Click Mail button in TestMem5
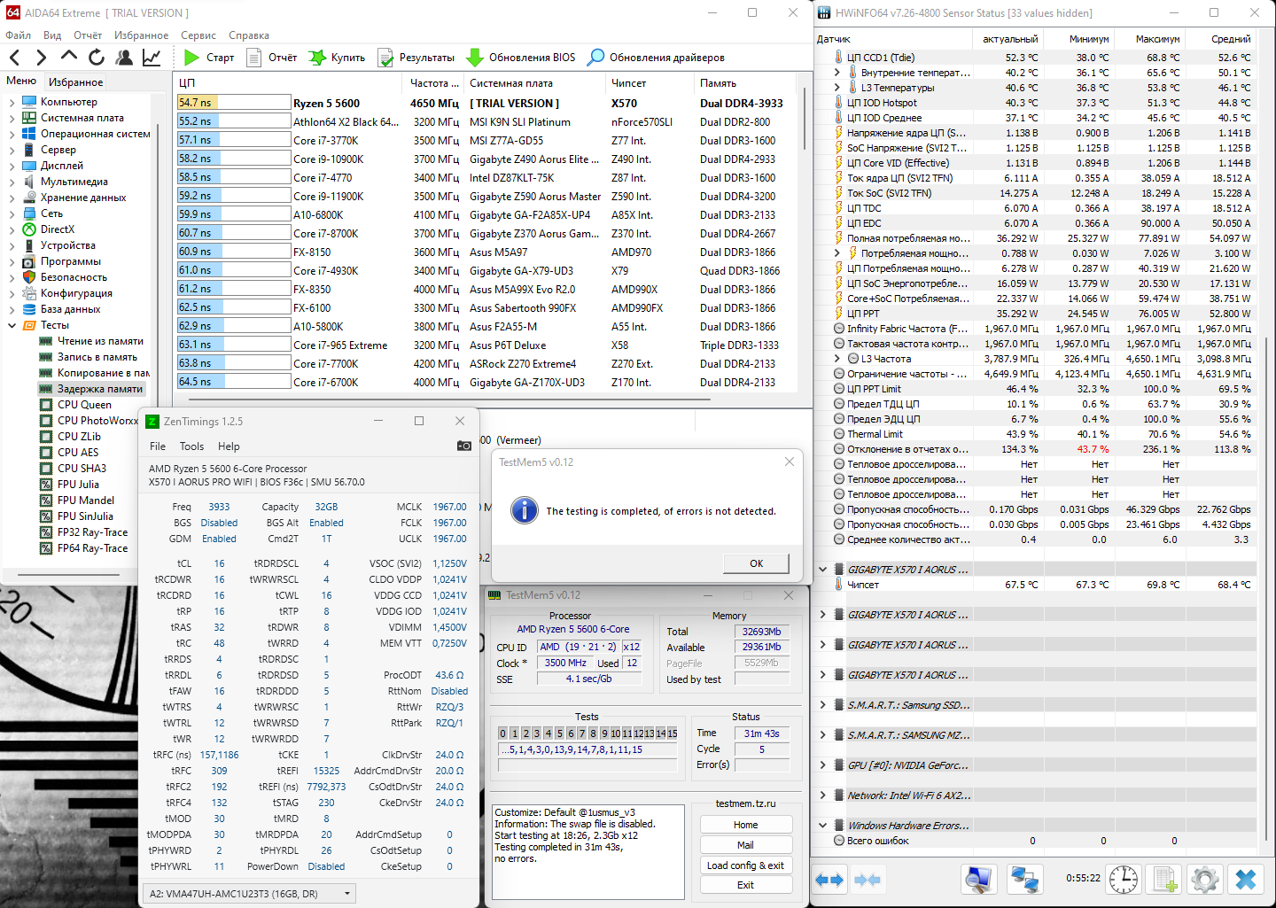 [x=746, y=845]
